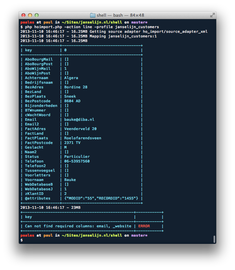Screen dimensions: 235x270
Task: Click the 'FactPlaats' key
Action: [37, 138]
